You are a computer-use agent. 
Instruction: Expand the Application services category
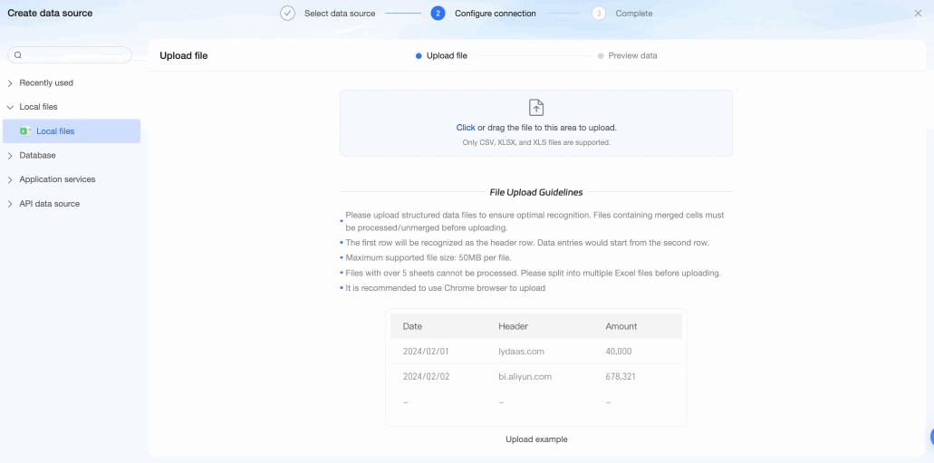[10, 179]
